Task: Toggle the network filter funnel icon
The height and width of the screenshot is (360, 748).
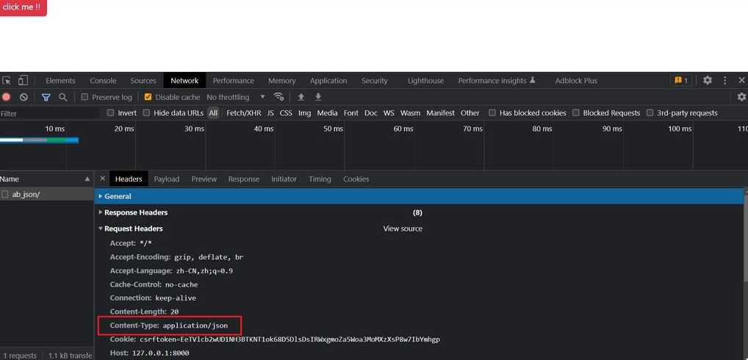Action: [46, 97]
